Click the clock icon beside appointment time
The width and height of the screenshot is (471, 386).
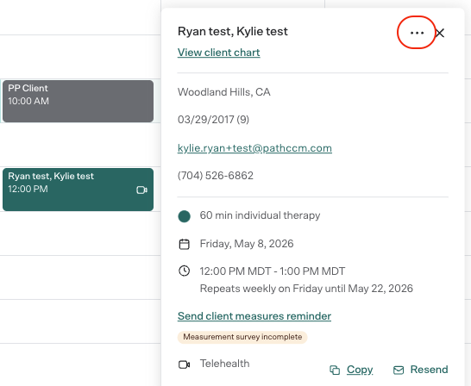(x=184, y=271)
